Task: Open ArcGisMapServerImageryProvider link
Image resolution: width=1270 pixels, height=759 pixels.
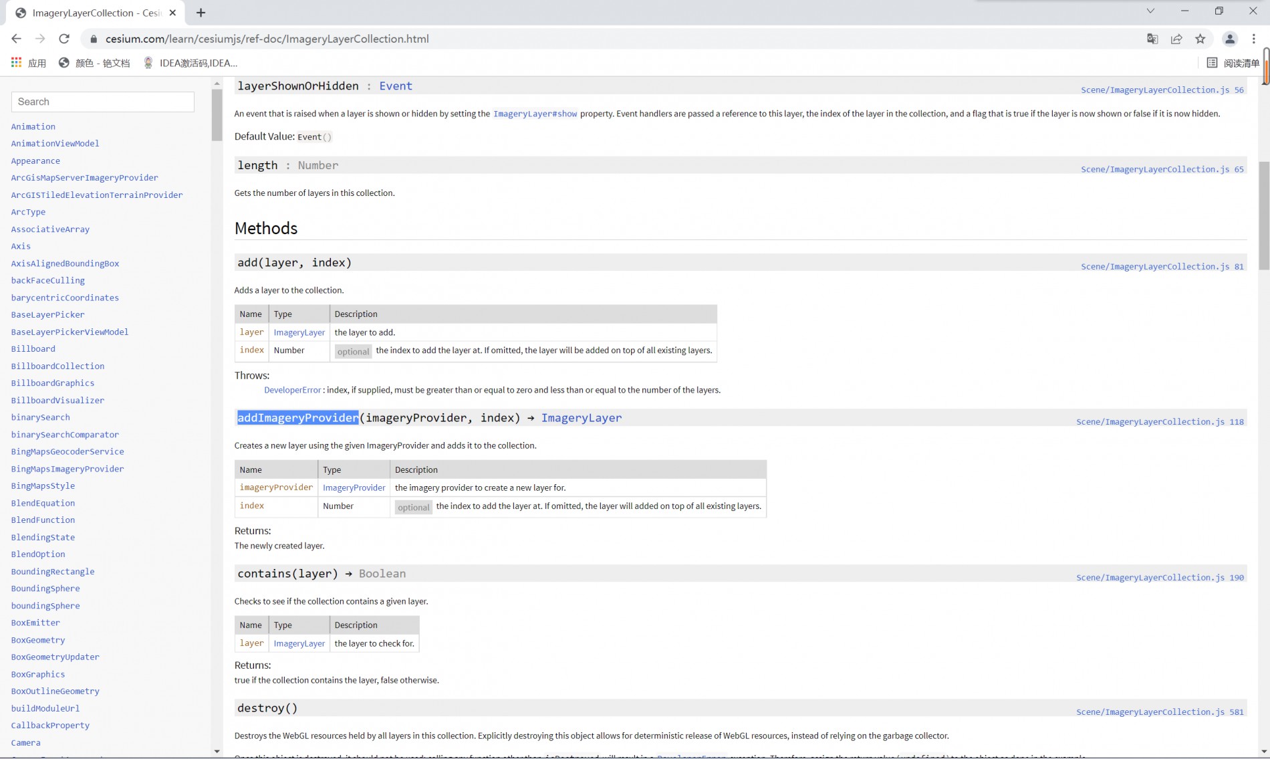Action: point(84,177)
